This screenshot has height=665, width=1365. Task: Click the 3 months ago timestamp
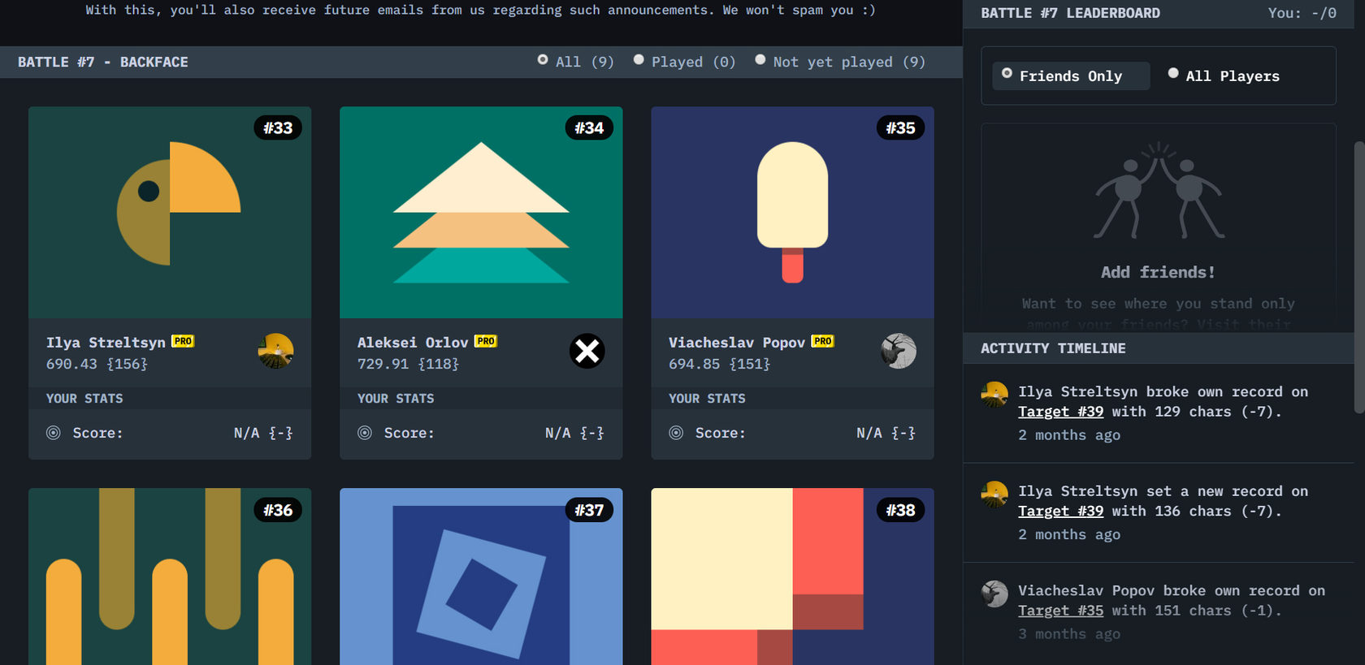(1069, 634)
